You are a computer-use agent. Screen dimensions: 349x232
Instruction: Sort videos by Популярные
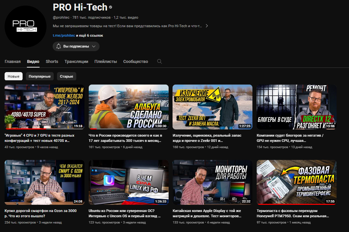click(40, 76)
